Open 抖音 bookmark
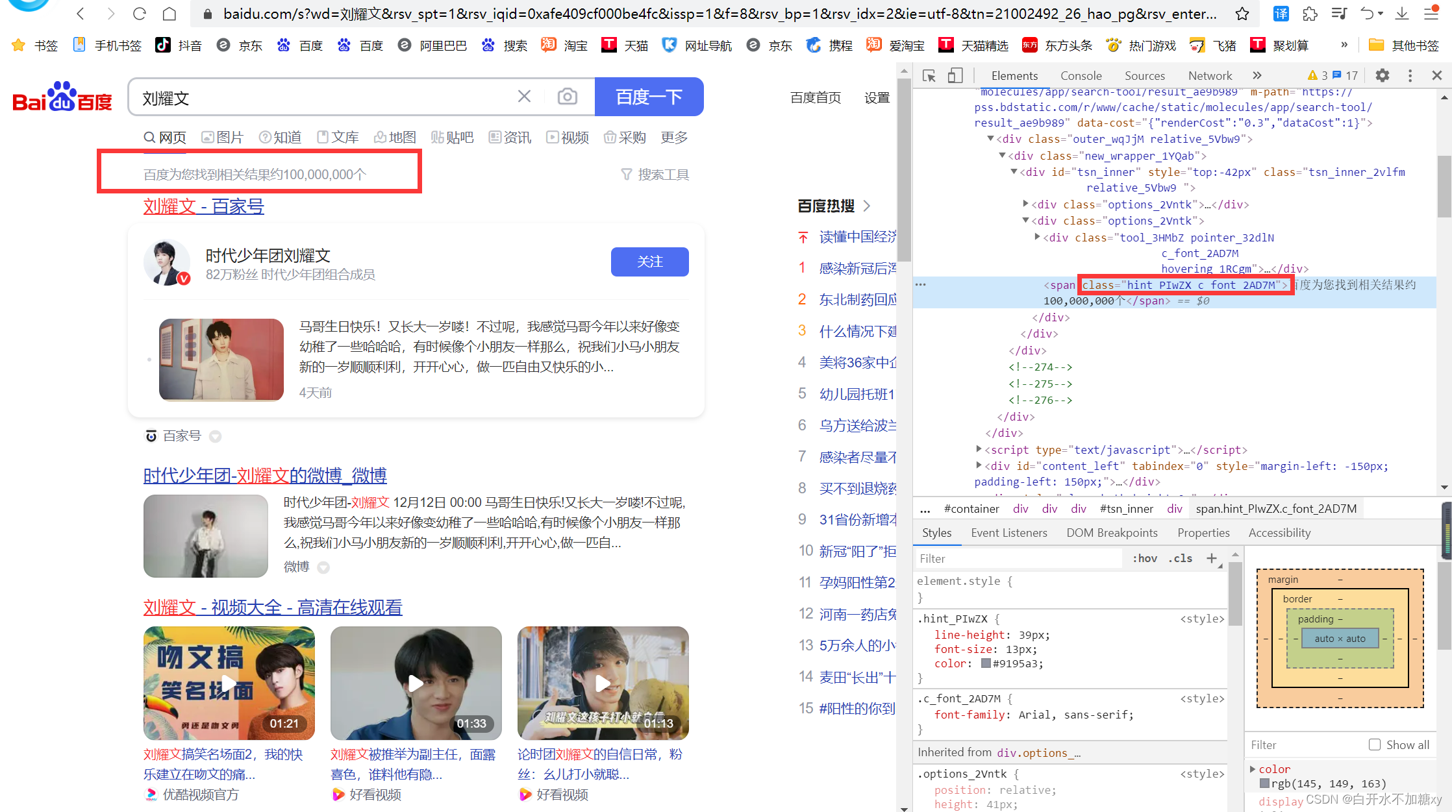Screen dimensions: 1452x812 click(179, 45)
